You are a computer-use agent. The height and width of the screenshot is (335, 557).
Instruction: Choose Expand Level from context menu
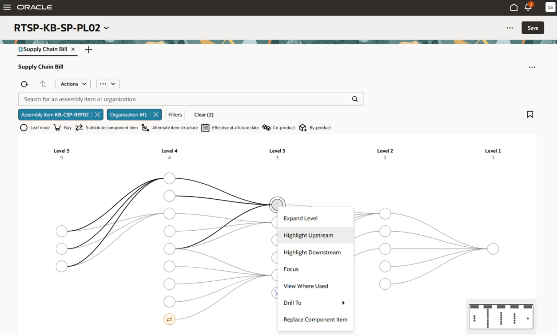(x=315, y=218)
